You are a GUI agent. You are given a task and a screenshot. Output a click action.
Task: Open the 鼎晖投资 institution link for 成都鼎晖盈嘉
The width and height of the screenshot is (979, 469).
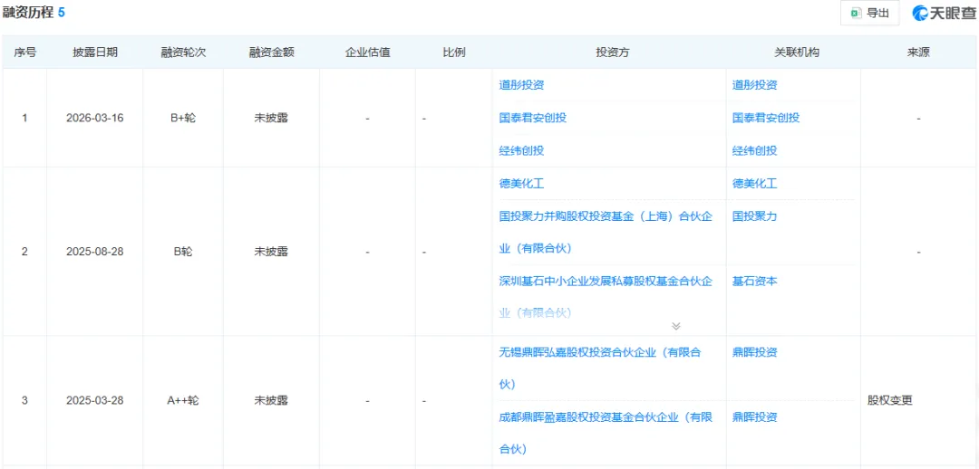coord(755,417)
